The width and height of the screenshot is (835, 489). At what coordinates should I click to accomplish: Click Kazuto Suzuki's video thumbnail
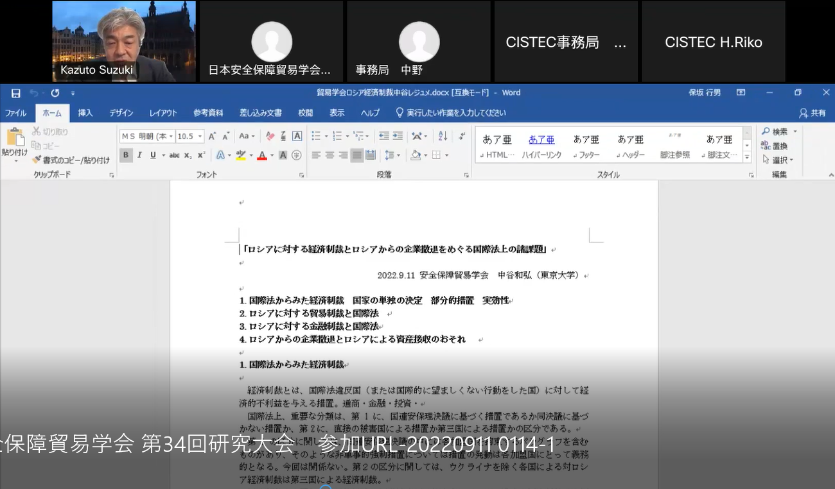pyautogui.click(x=124, y=41)
